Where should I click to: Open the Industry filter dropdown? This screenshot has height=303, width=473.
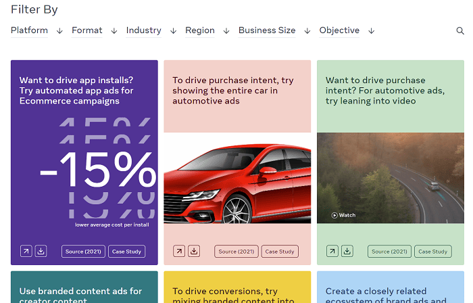[x=151, y=30]
